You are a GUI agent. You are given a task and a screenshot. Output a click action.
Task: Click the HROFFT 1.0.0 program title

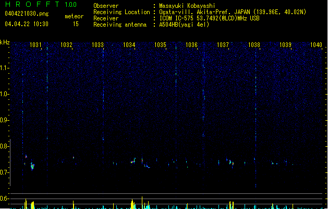[x=41, y=4]
